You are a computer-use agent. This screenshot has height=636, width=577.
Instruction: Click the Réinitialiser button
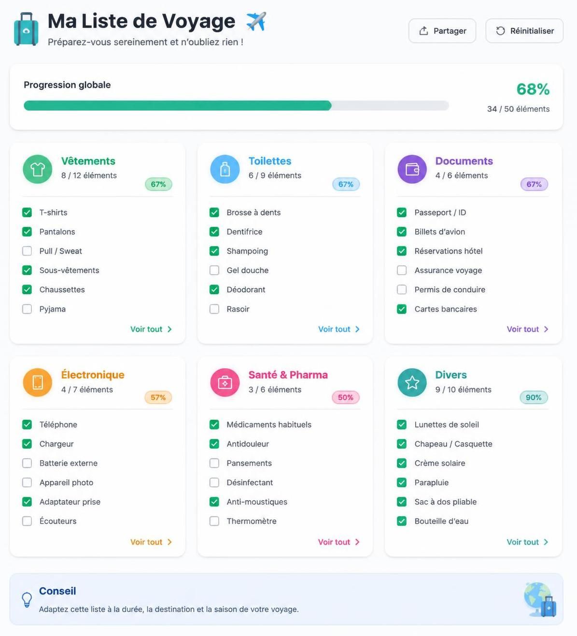pos(524,31)
